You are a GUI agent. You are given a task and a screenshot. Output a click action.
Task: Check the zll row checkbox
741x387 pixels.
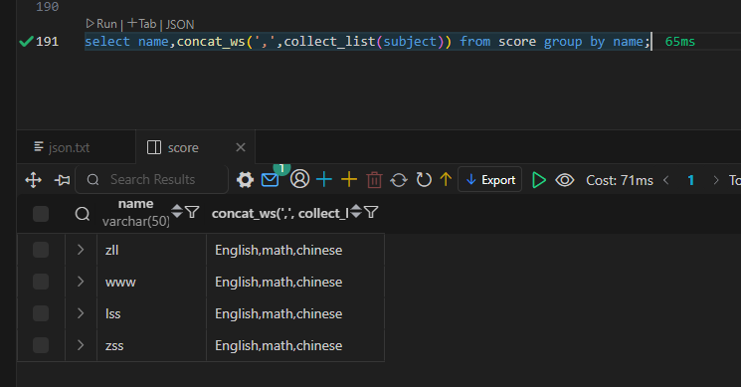[x=41, y=250]
